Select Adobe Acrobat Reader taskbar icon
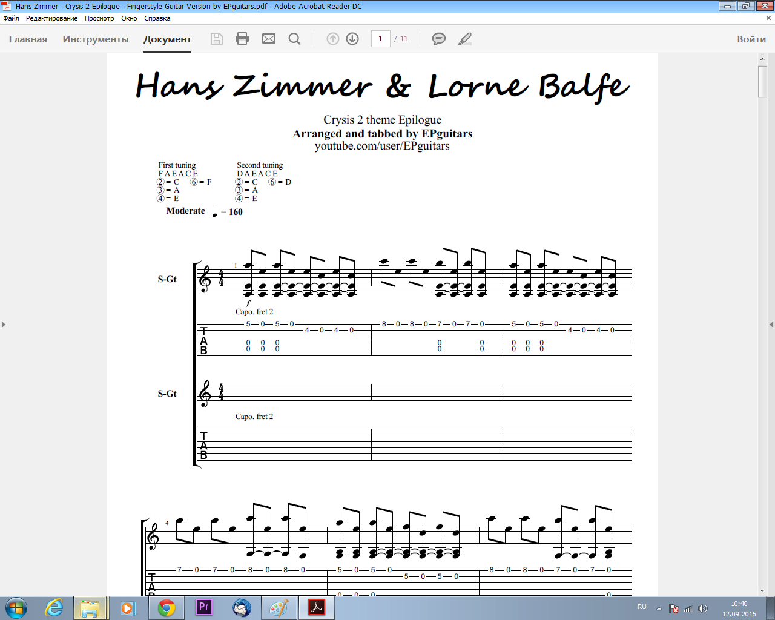This screenshot has height=620, width=775. 317,607
